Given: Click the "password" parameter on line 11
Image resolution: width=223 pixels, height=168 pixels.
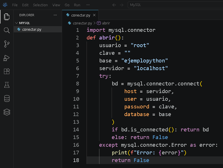Looking at the screenshot, I should (x=137, y=107).
